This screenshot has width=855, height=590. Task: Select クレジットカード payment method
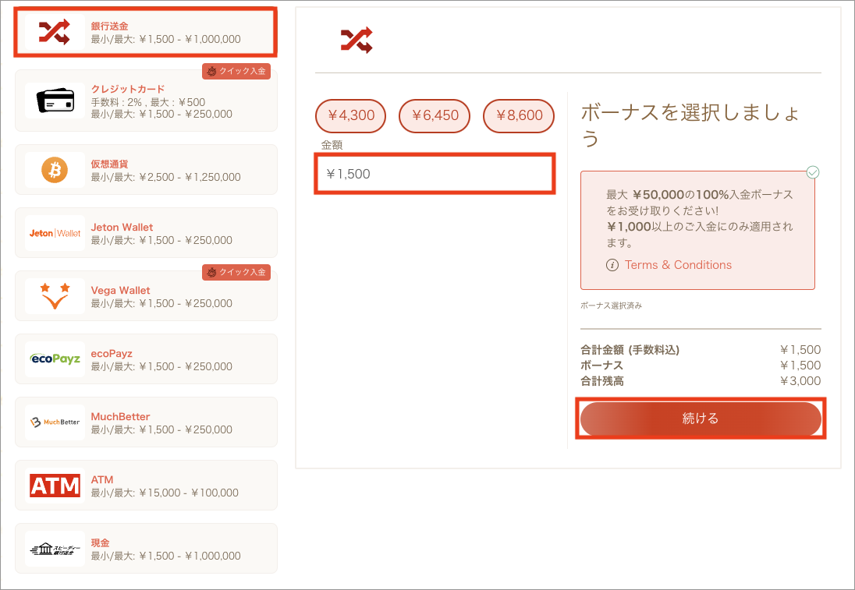click(x=146, y=101)
